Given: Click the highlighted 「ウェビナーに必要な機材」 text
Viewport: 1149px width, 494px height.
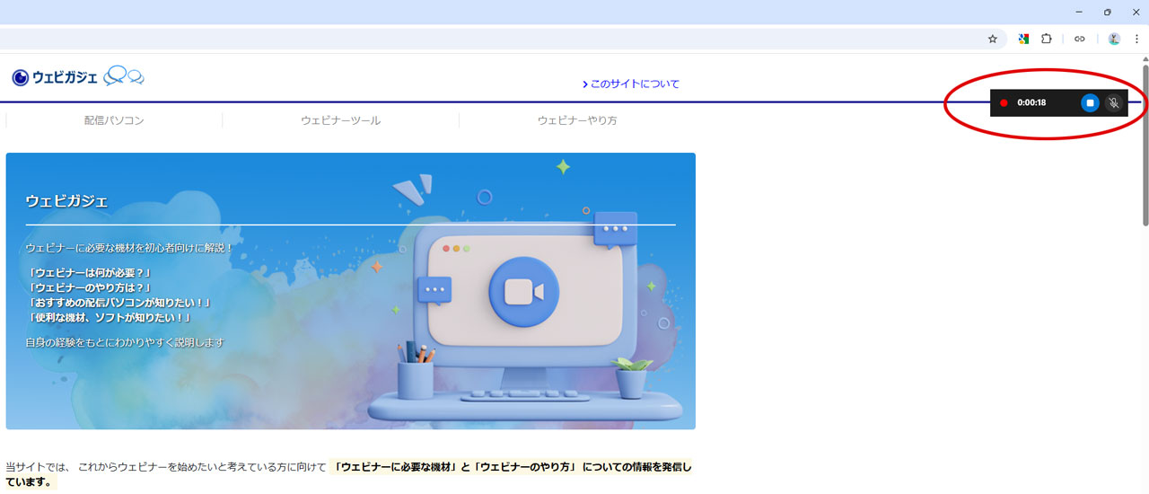Looking at the screenshot, I should (x=395, y=467).
